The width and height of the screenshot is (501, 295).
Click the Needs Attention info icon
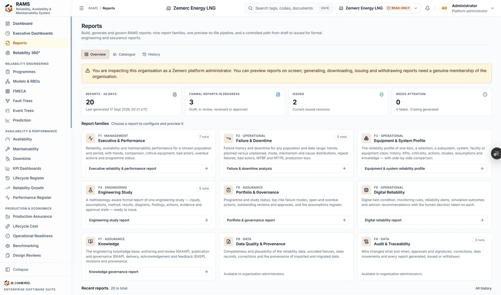(485, 95)
